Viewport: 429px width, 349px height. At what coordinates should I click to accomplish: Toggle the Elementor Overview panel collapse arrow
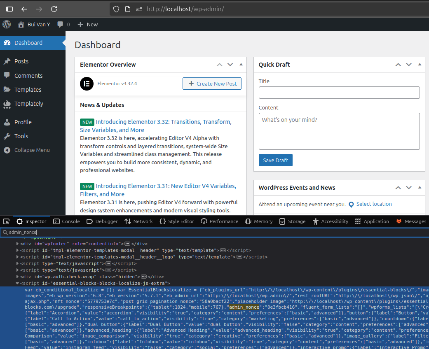(241, 65)
